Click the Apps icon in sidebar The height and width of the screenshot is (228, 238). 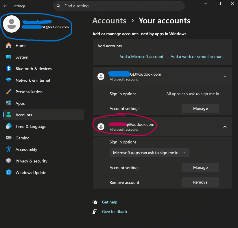9,103
